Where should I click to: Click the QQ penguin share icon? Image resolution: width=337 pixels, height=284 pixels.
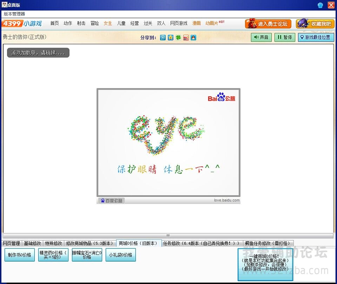point(193,38)
